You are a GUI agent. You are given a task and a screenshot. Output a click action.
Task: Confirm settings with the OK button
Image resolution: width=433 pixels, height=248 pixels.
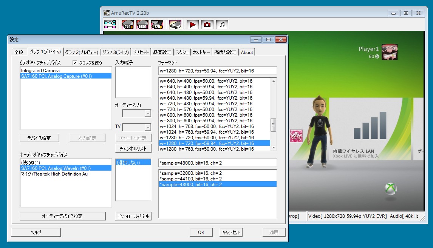[x=201, y=232]
